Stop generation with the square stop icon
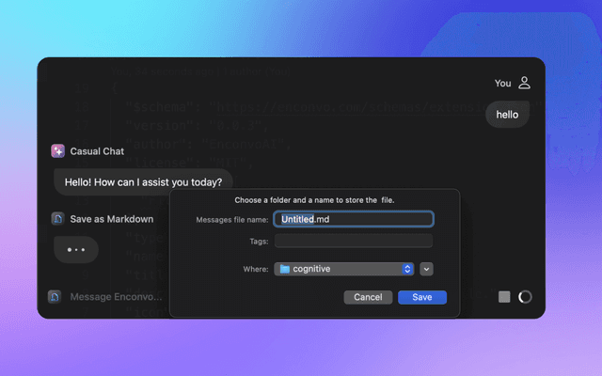602x376 pixels. coord(504,297)
